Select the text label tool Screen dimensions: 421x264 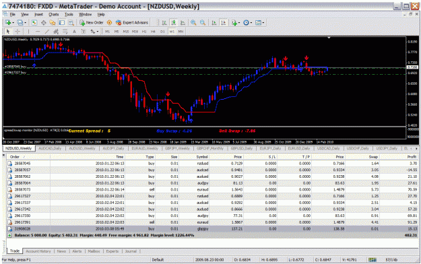[84, 32]
